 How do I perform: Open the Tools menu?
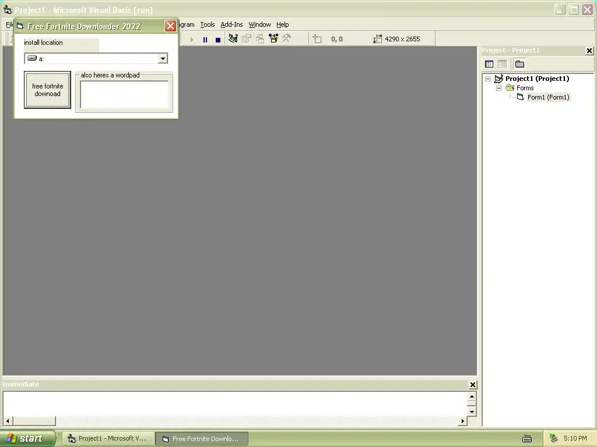208,24
